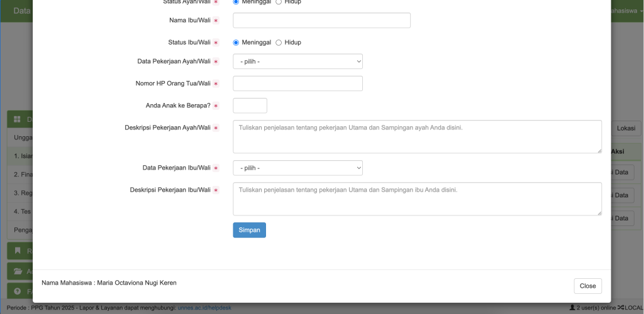Open the Mahasiswa menu in top navbar
This screenshot has width=644, height=314.
point(627,11)
